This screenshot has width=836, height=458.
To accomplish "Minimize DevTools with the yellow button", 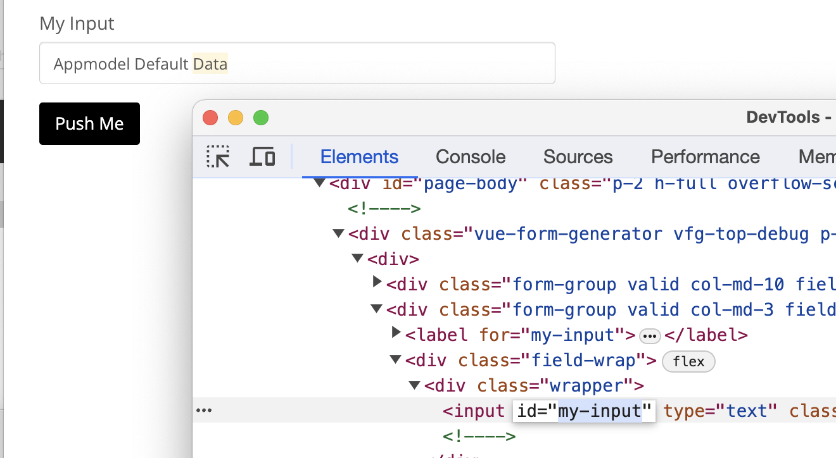I will pyautogui.click(x=236, y=118).
